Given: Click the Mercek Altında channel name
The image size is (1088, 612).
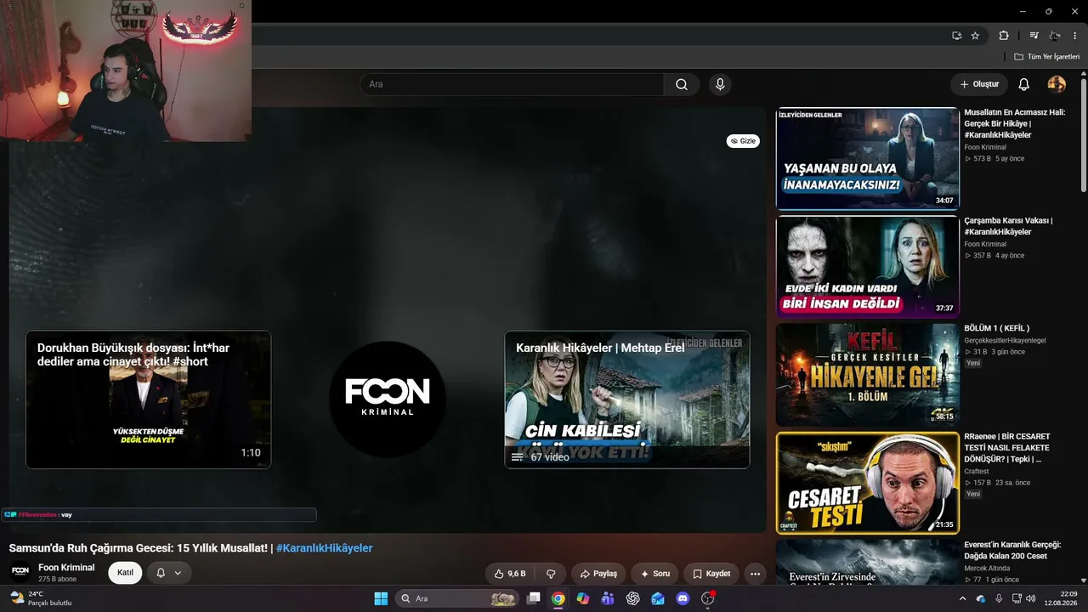Looking at the screenshot, I should tap(987, 569).
